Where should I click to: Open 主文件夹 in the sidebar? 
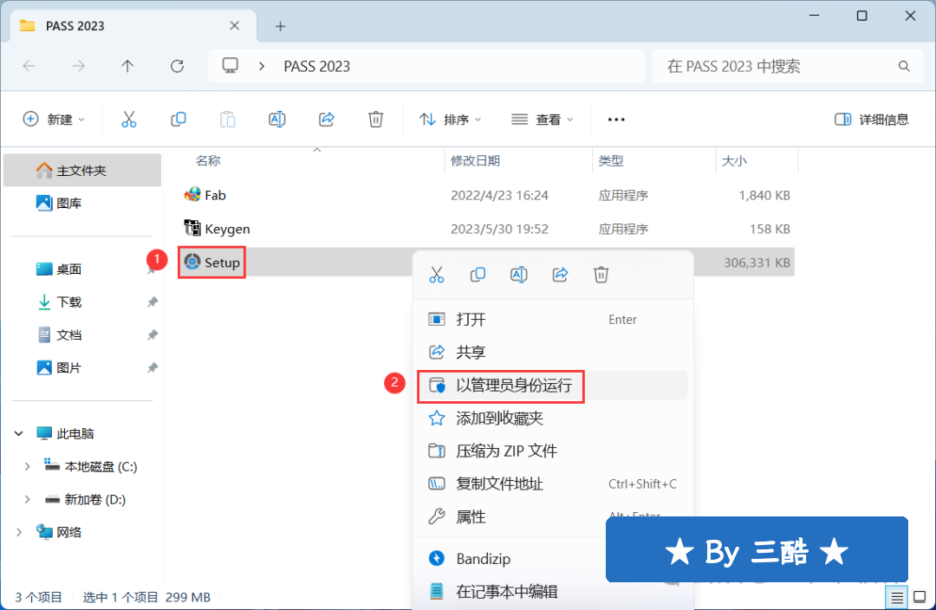point(82,171)
